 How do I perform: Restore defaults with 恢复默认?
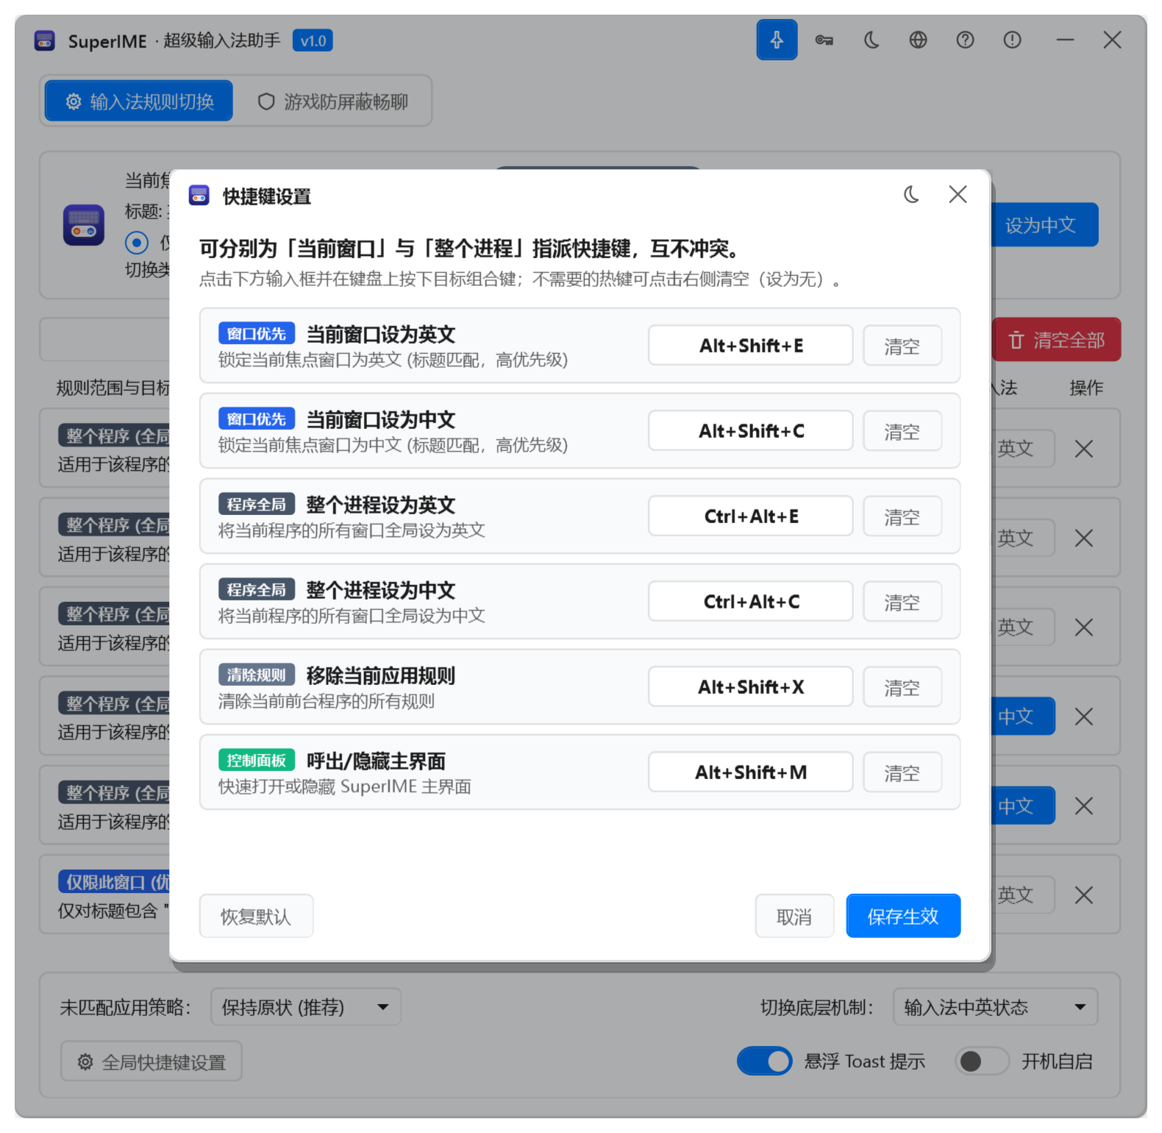pos(256,916)
